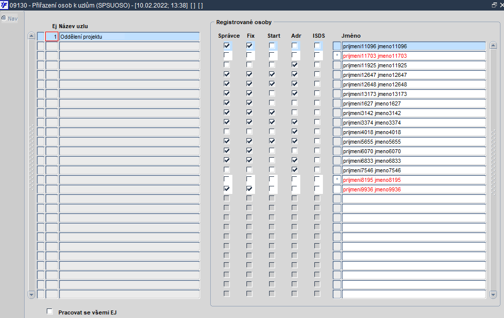Screen dimensions: 504x318
Task: Toggle Adr checkbox for prijmeni11925 jmeno11925
Action: pyautogui.click(x=294, y=65)
